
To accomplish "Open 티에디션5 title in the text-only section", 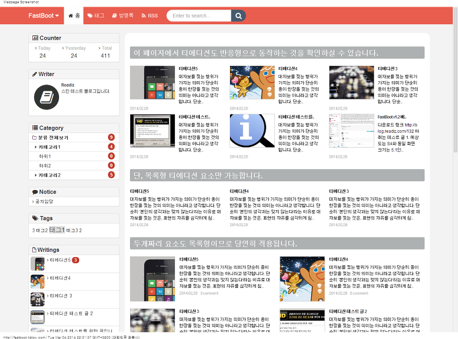I will pyautogui.click(x=139, y=191).
